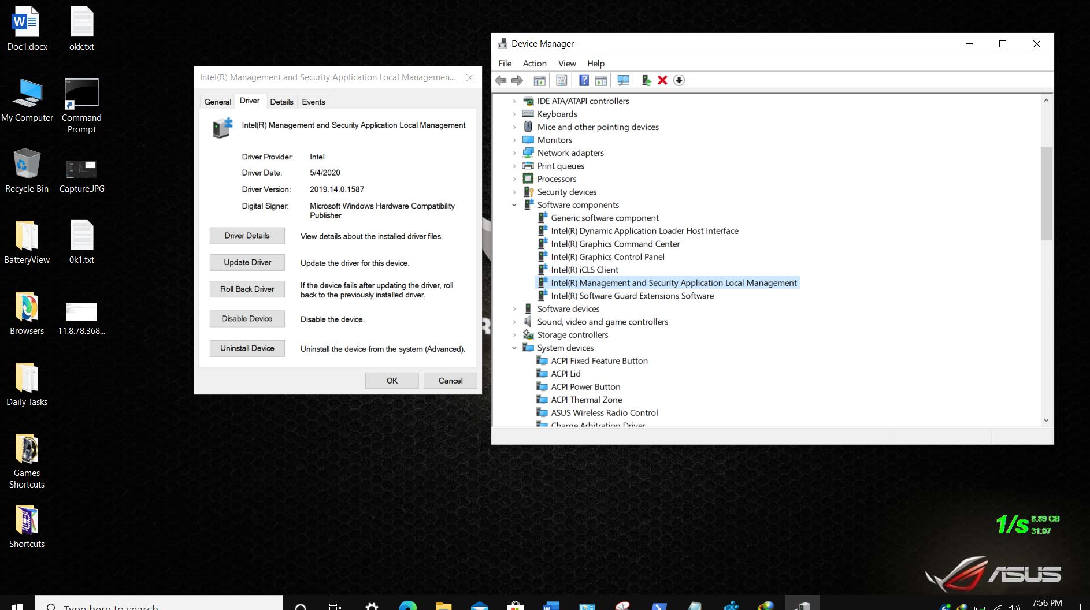This screenshot has height=610, width=1090.
Task: Switch to the General tab
Action: pyautogui.click(x=217, y=102)
